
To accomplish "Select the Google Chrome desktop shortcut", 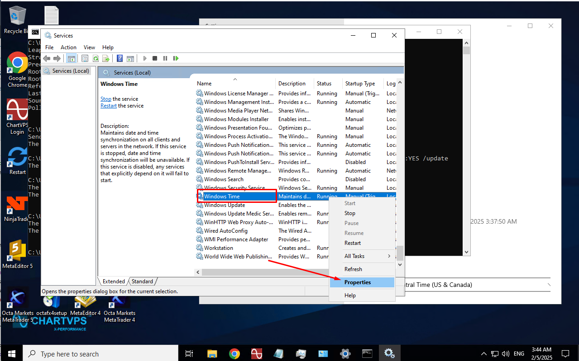I will (x=17, y=70).
